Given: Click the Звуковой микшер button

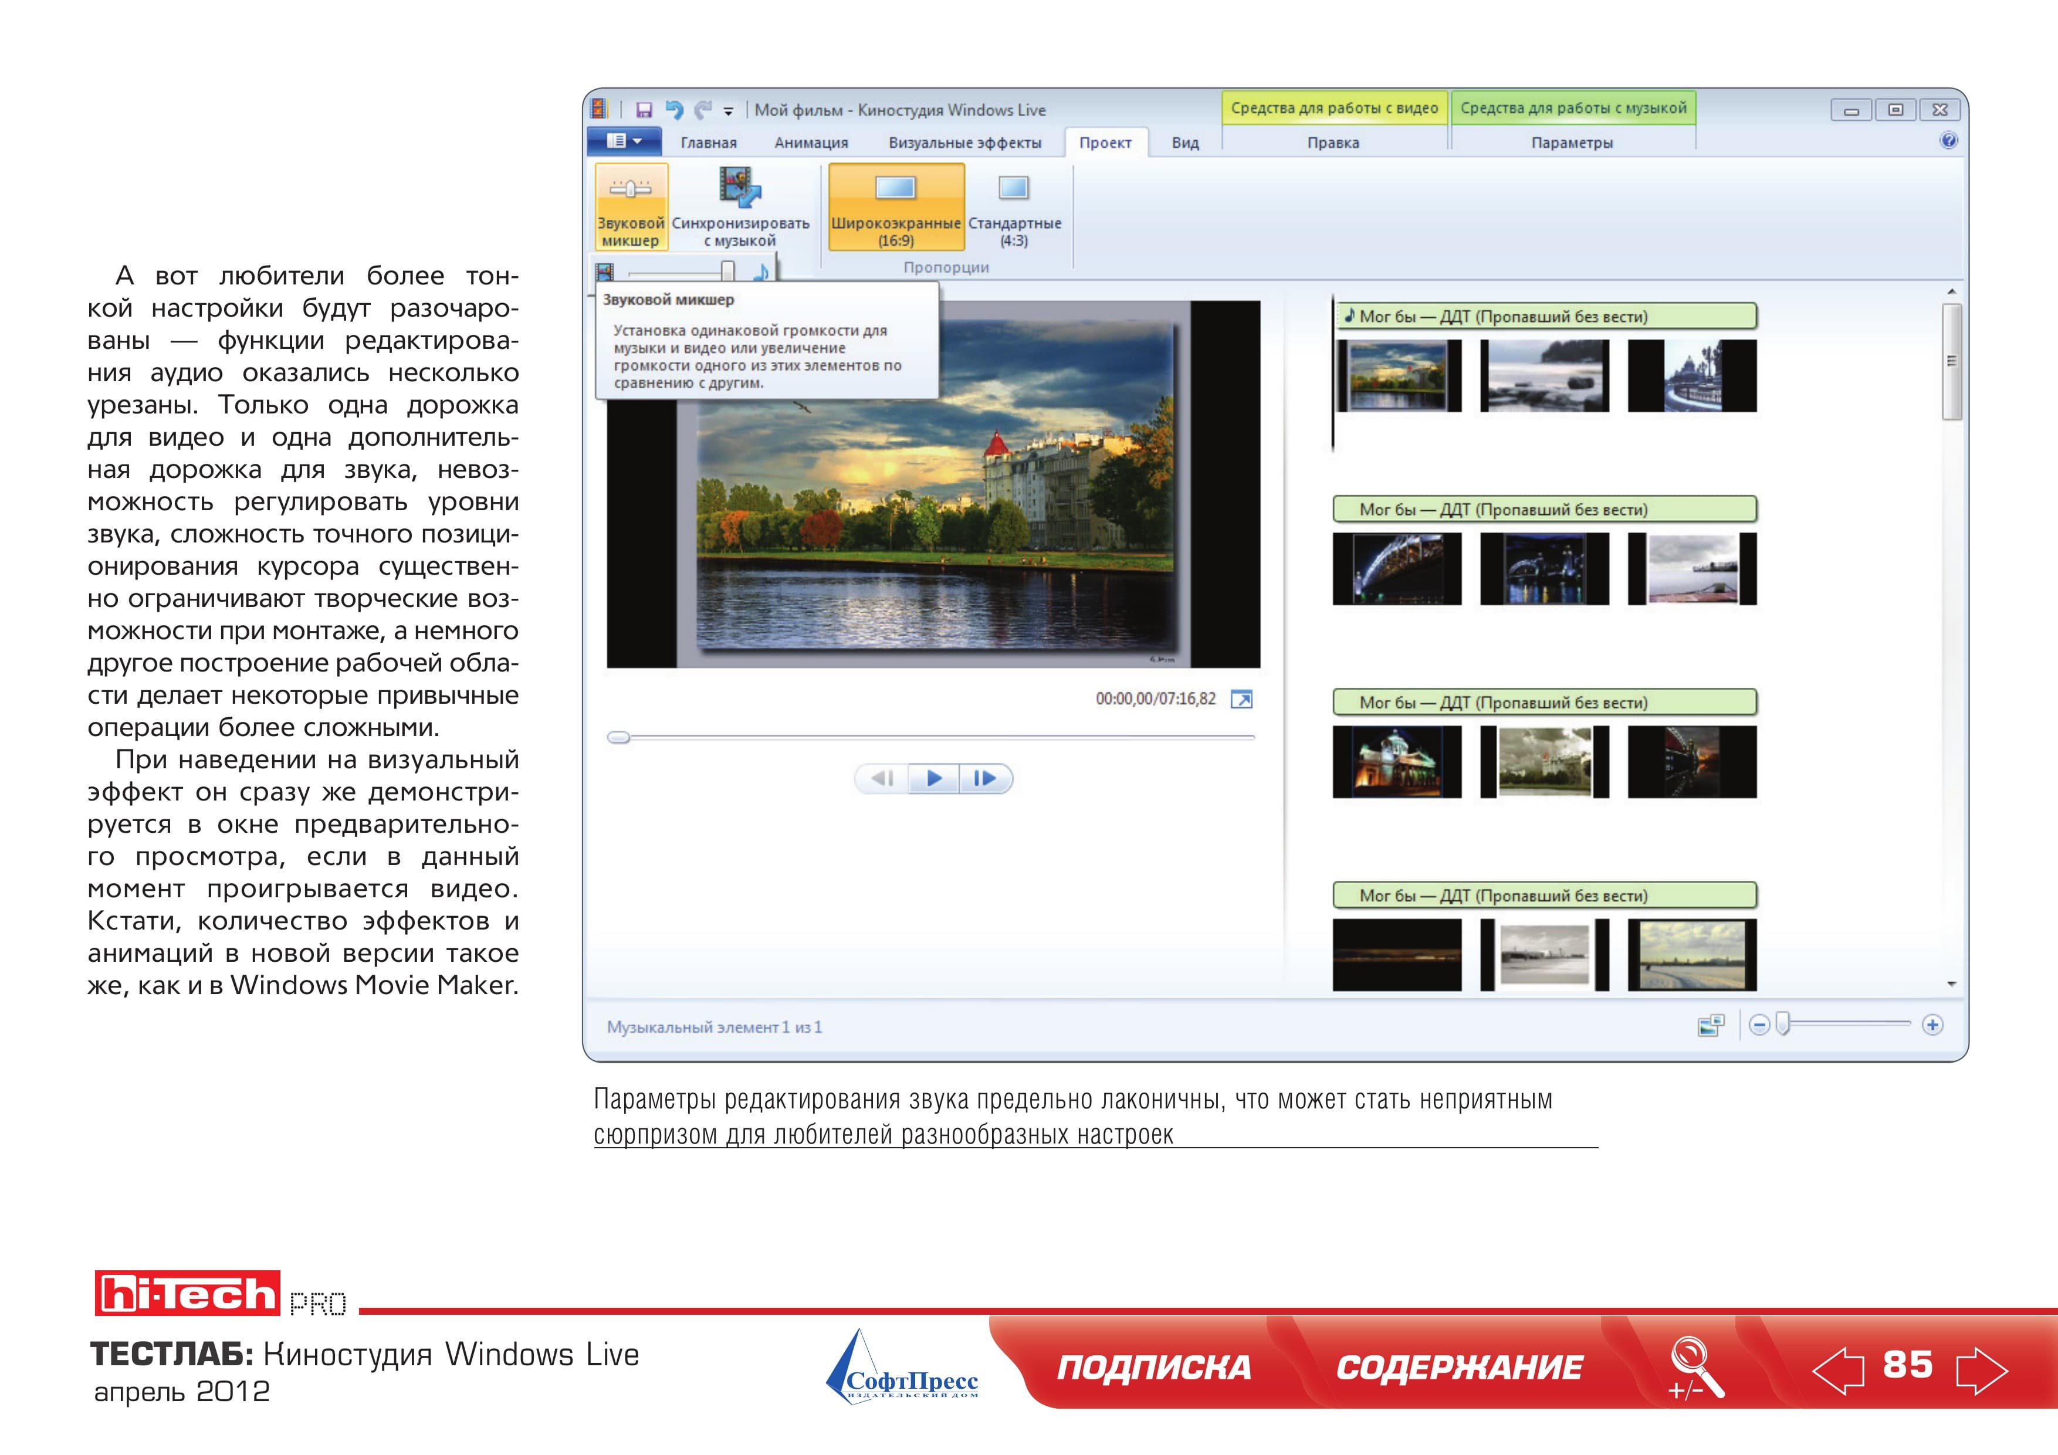Looking at the screenshot, I should click(631, 207).
